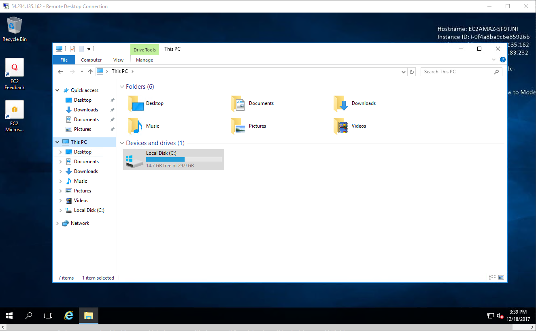The height and width of the screenshot is (331, 536).
Task: Expand the Network tree node
Action: [x=57, y=223]
